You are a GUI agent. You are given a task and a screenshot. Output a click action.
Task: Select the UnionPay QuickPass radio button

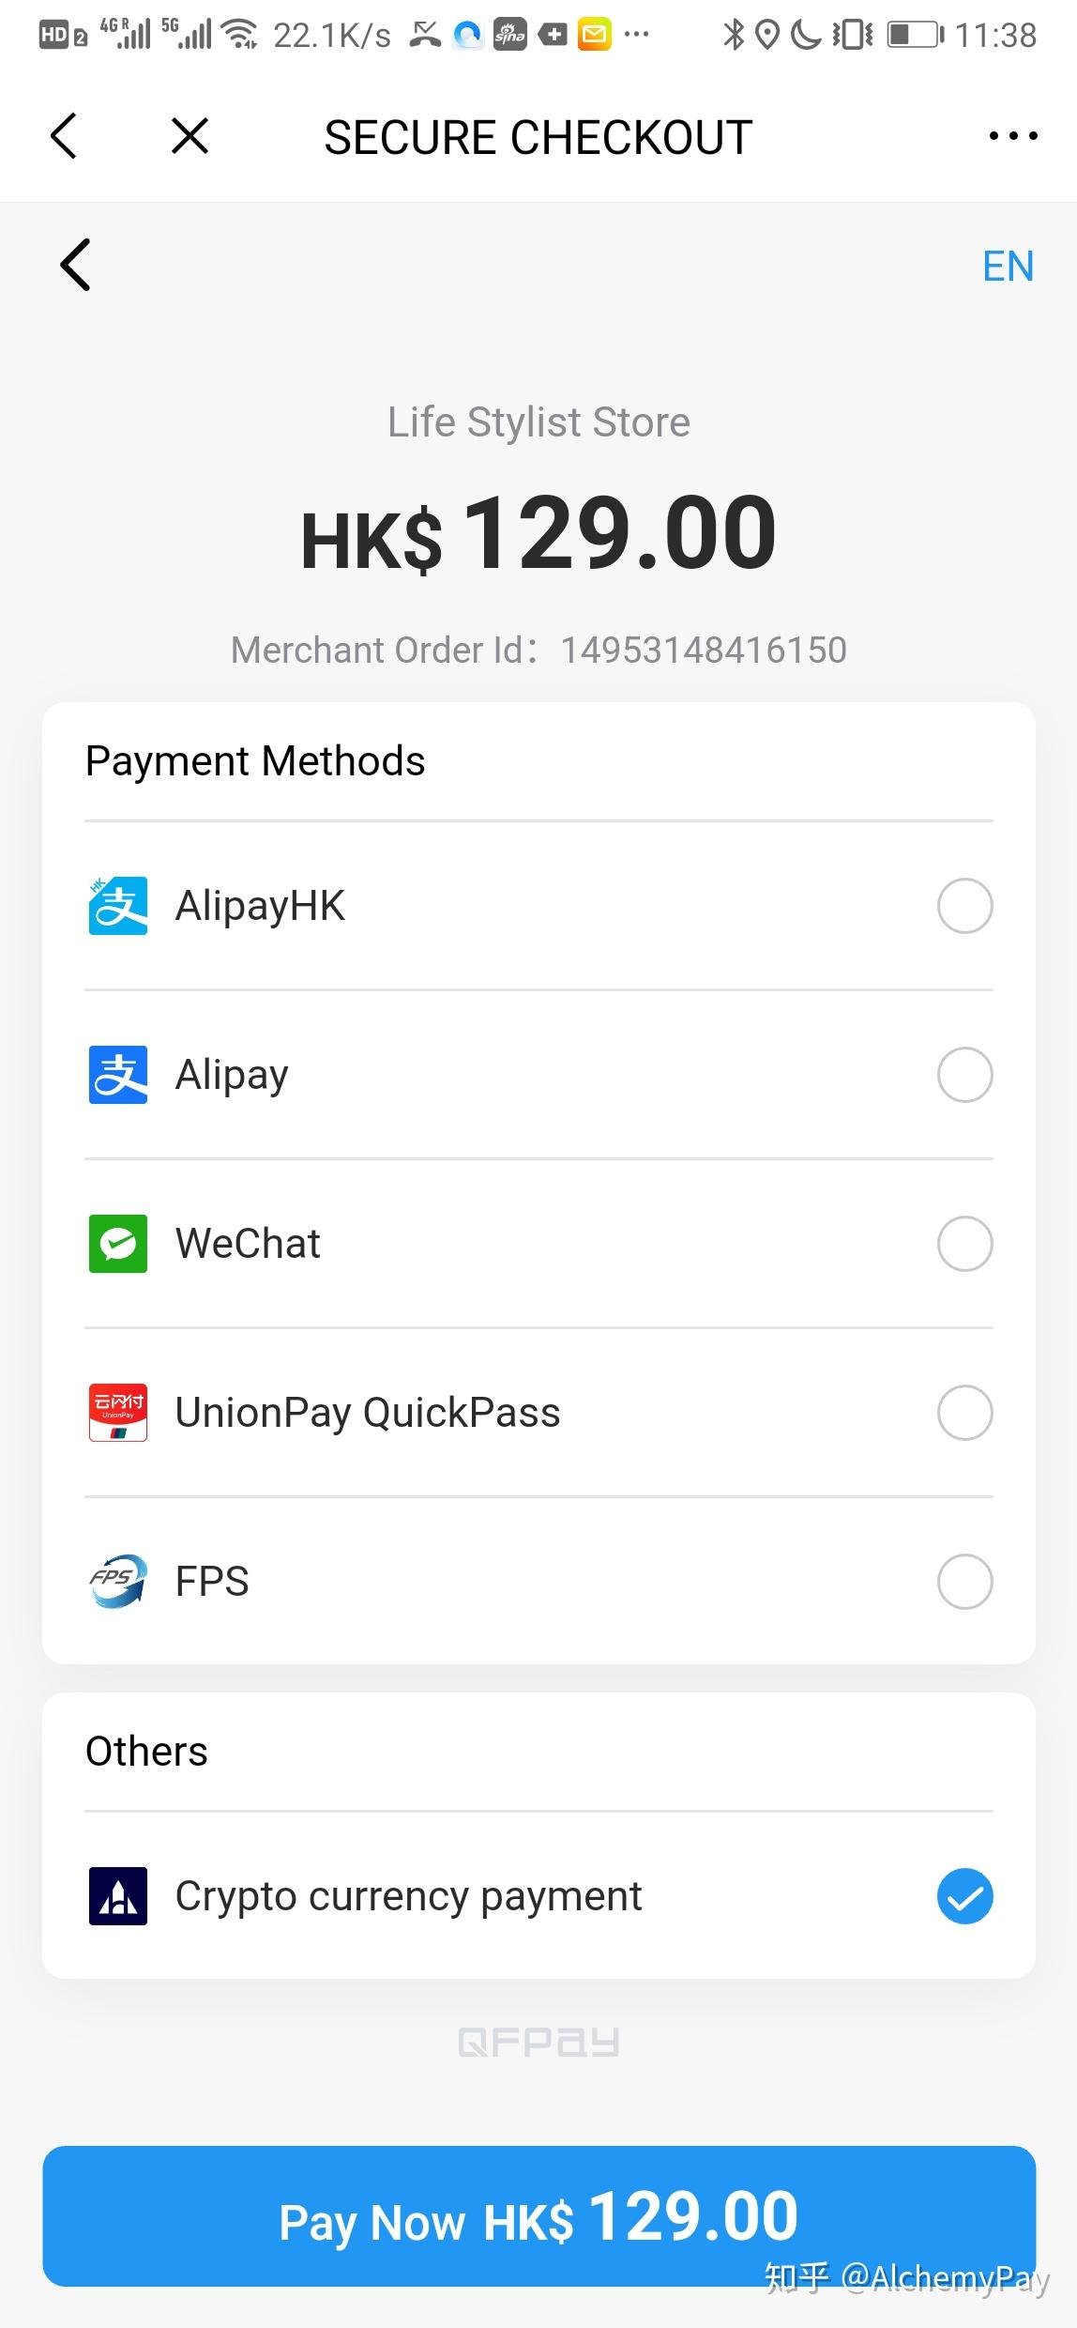964,1412
